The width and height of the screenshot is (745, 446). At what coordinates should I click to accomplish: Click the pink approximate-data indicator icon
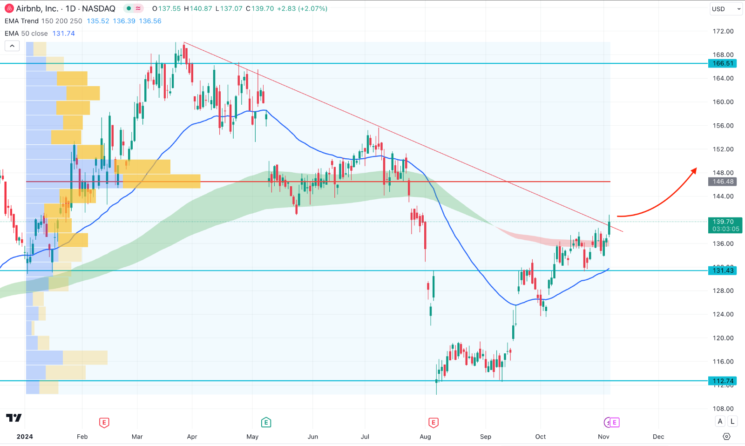138,8
